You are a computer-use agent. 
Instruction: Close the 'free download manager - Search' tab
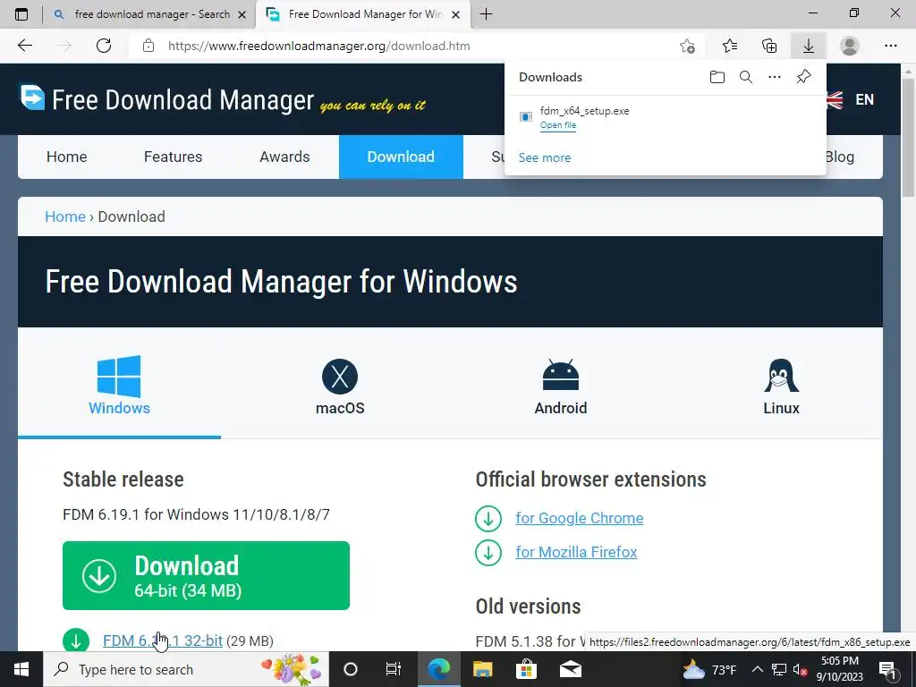pos(242,14)
